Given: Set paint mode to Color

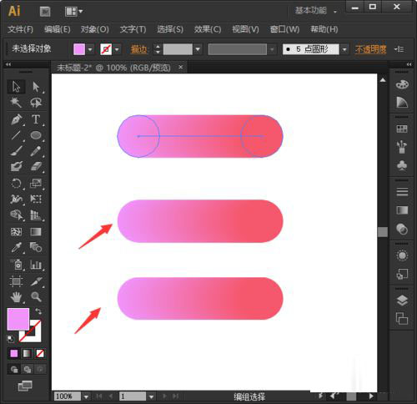Looking at the screenshot, I should point(14,354).
